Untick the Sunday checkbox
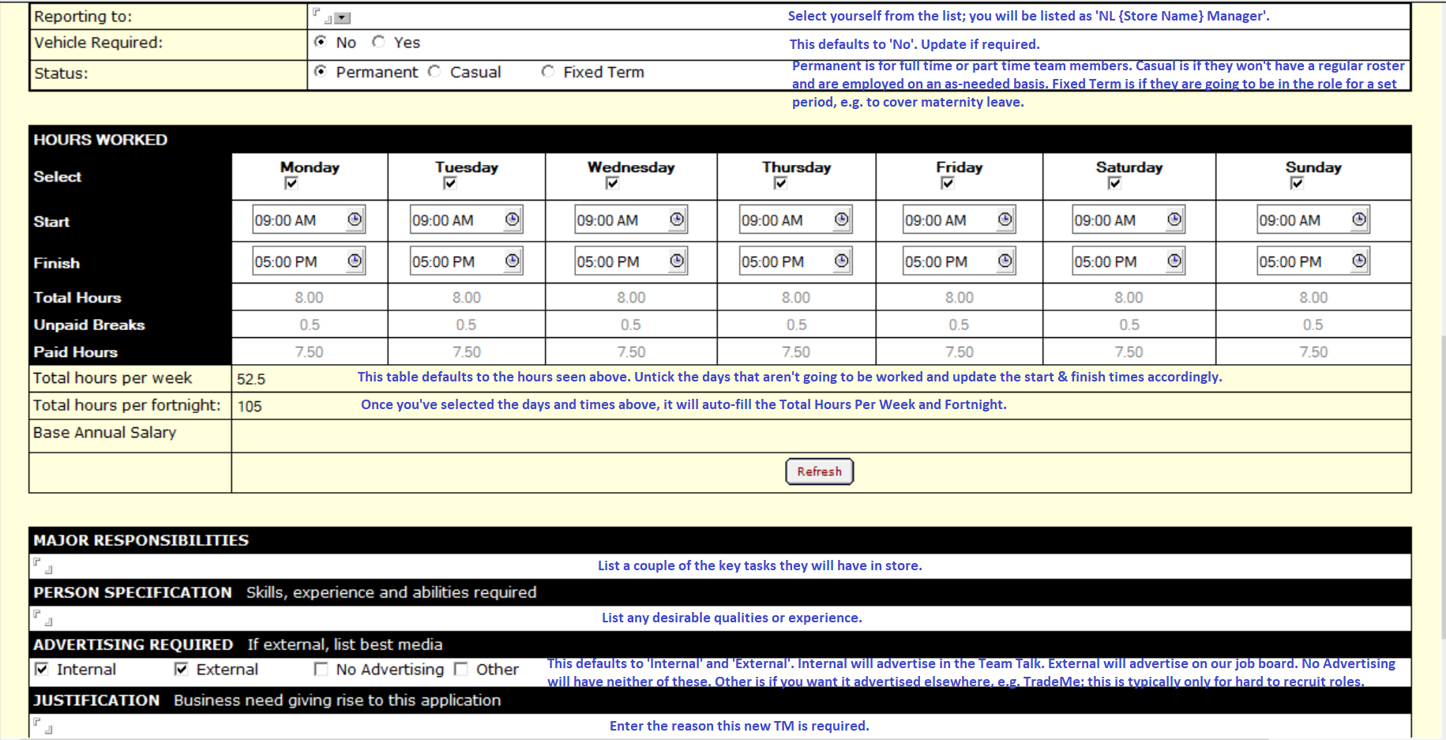Viewport: 1446px width, 740px height. [1297, 183]
